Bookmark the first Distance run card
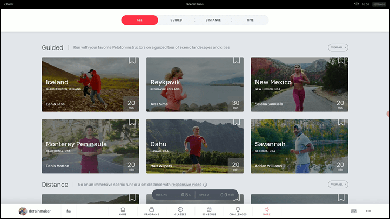390x219 pixels. [x=132, y=197]
